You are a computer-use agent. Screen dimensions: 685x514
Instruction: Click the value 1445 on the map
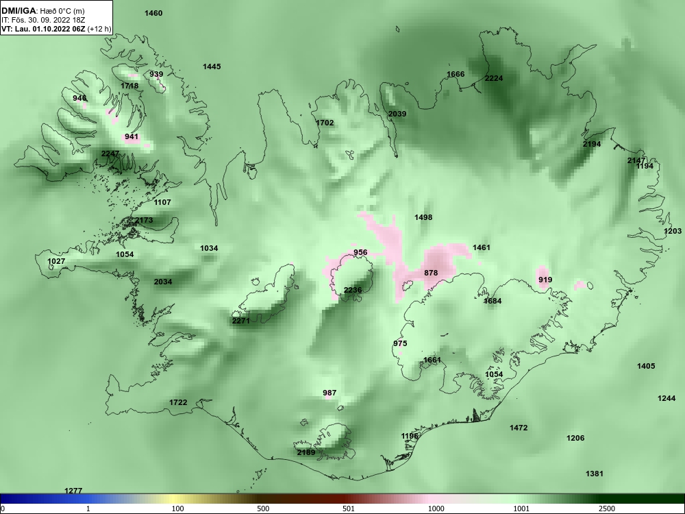click(x=212, y=66)
